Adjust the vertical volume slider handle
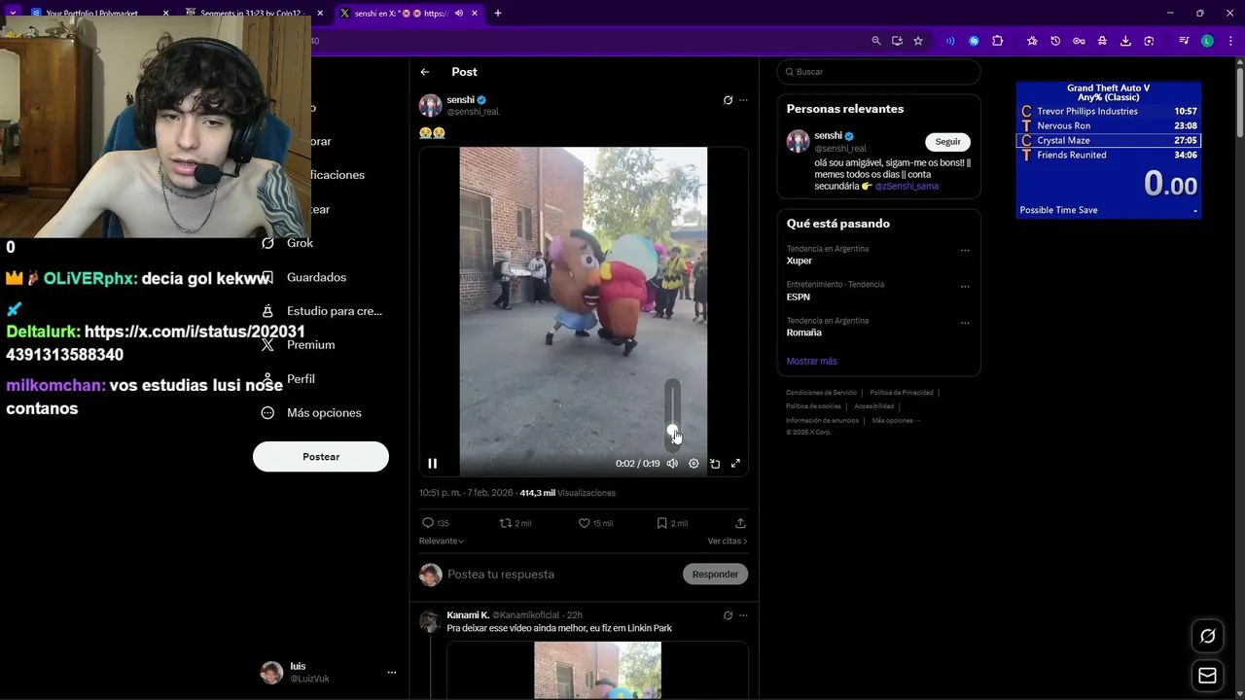 tap(672, 430)
